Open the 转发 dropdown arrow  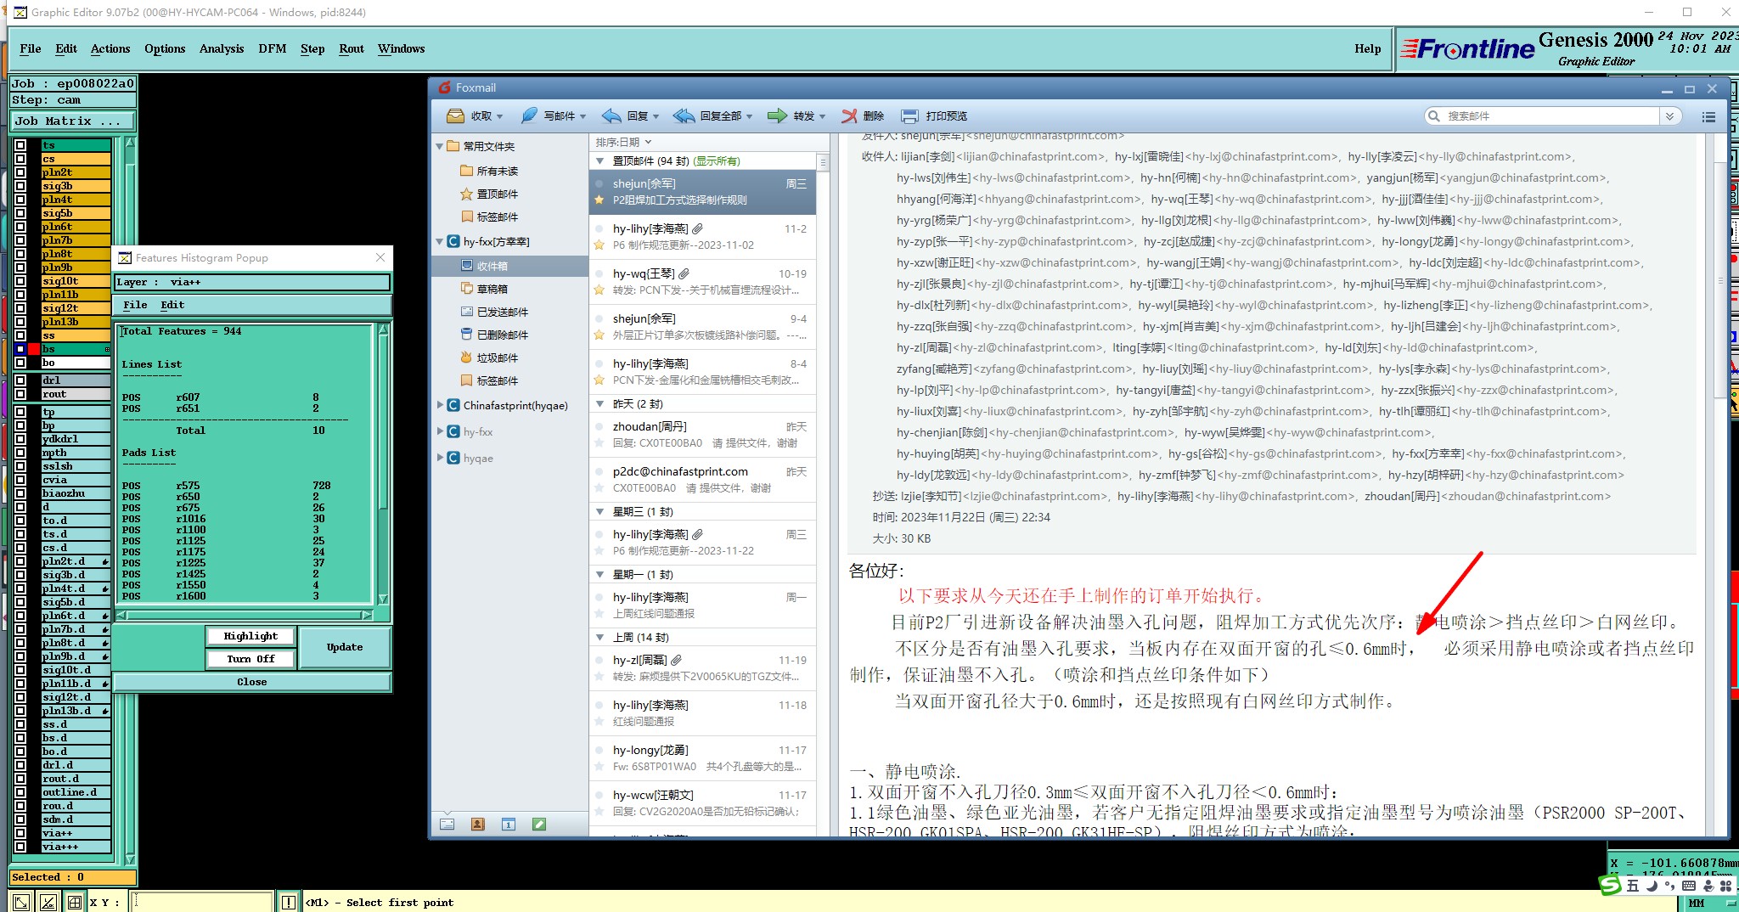pos(822,116)
